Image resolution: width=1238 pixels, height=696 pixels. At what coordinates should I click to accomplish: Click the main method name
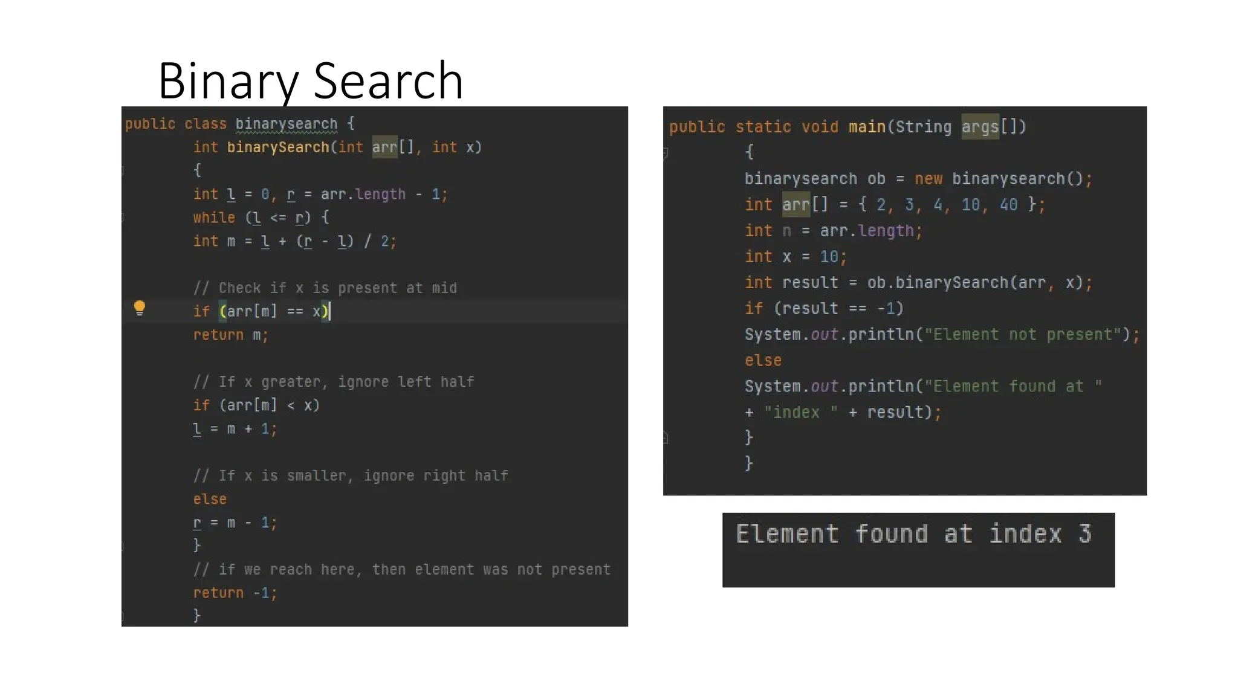point(867,127)
